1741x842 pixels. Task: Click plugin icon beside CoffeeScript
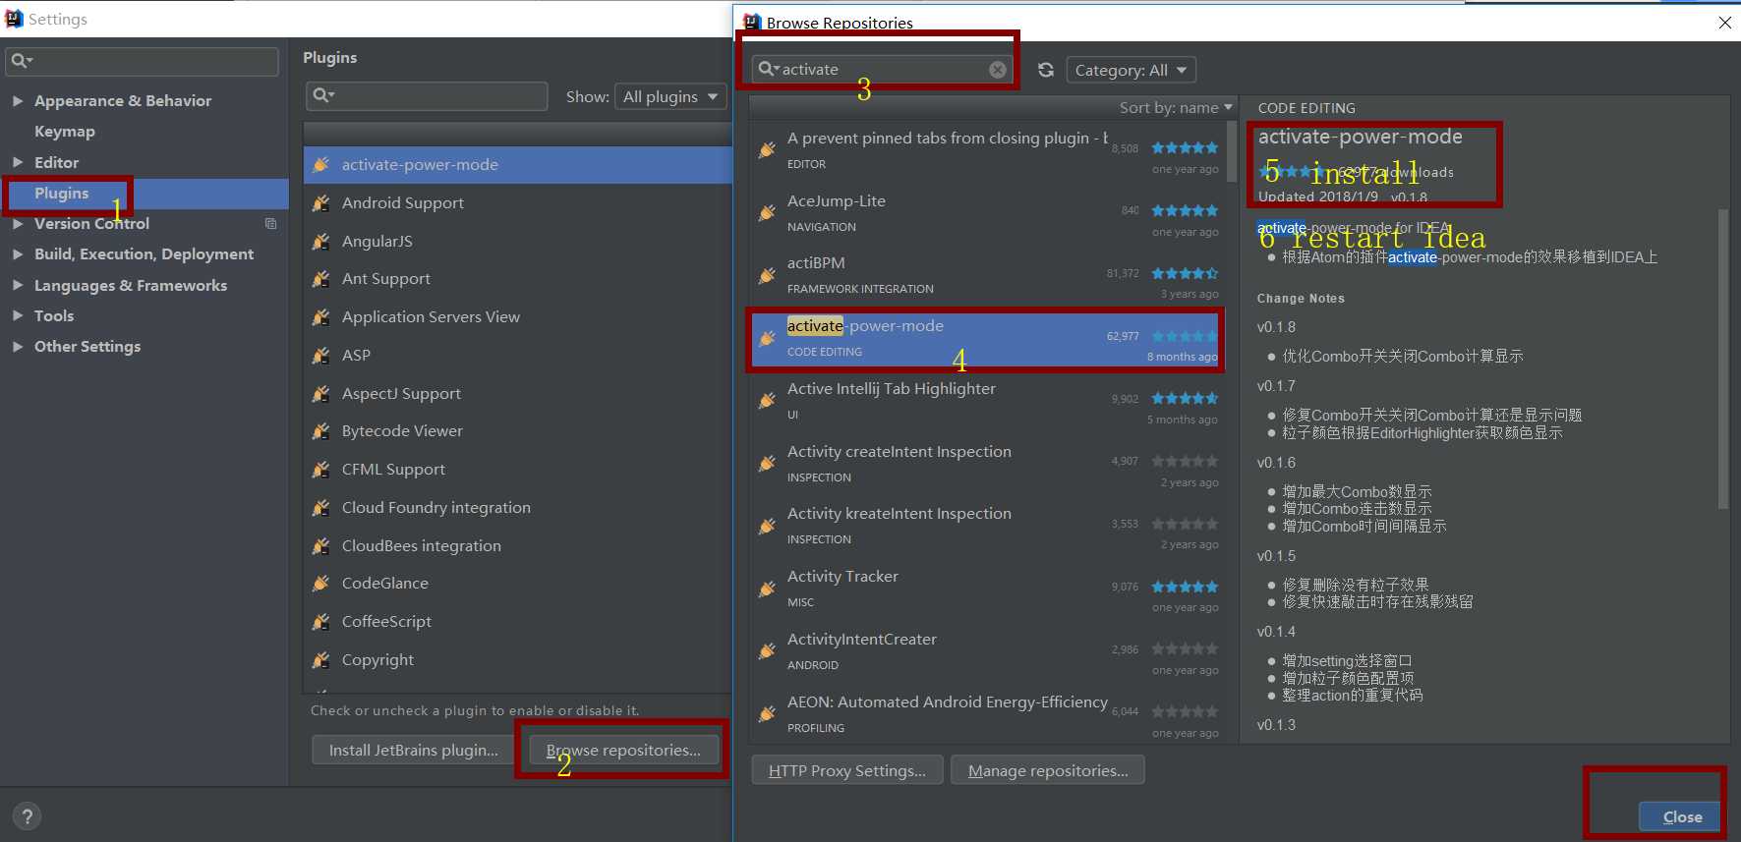pyautogui.click(x=320, y=622)
